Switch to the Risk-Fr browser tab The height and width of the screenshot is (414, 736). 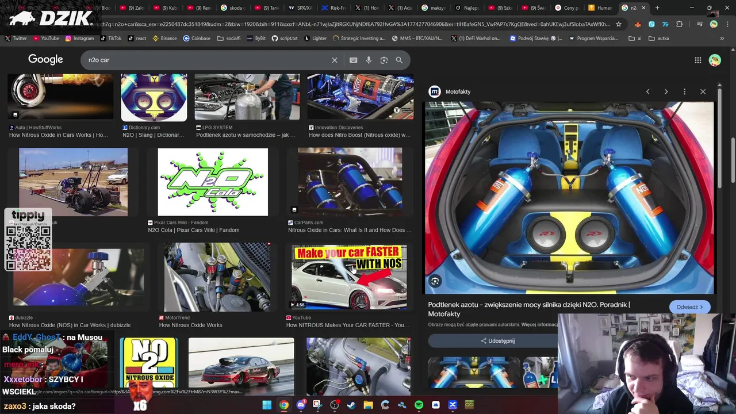333,8
